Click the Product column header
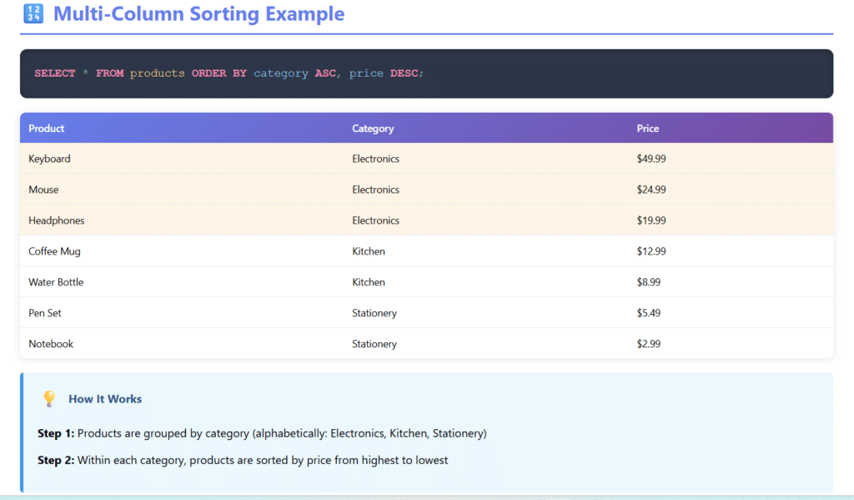Image resolution: width=854 pixels, height=500 pixels. click(47, 129)
